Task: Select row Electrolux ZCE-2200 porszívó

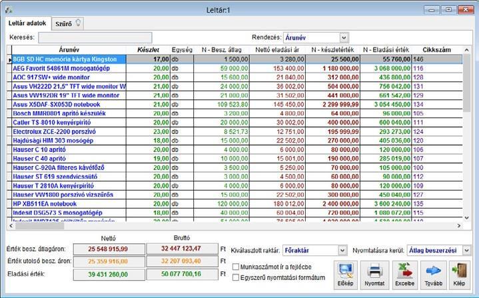Action: [x=234, y=132]
